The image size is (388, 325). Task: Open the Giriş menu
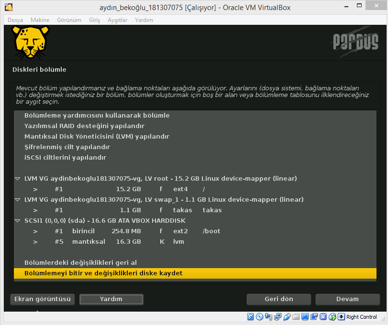[95, 20]
